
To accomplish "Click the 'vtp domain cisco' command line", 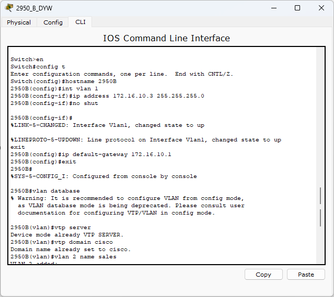I will pos(62,242).
